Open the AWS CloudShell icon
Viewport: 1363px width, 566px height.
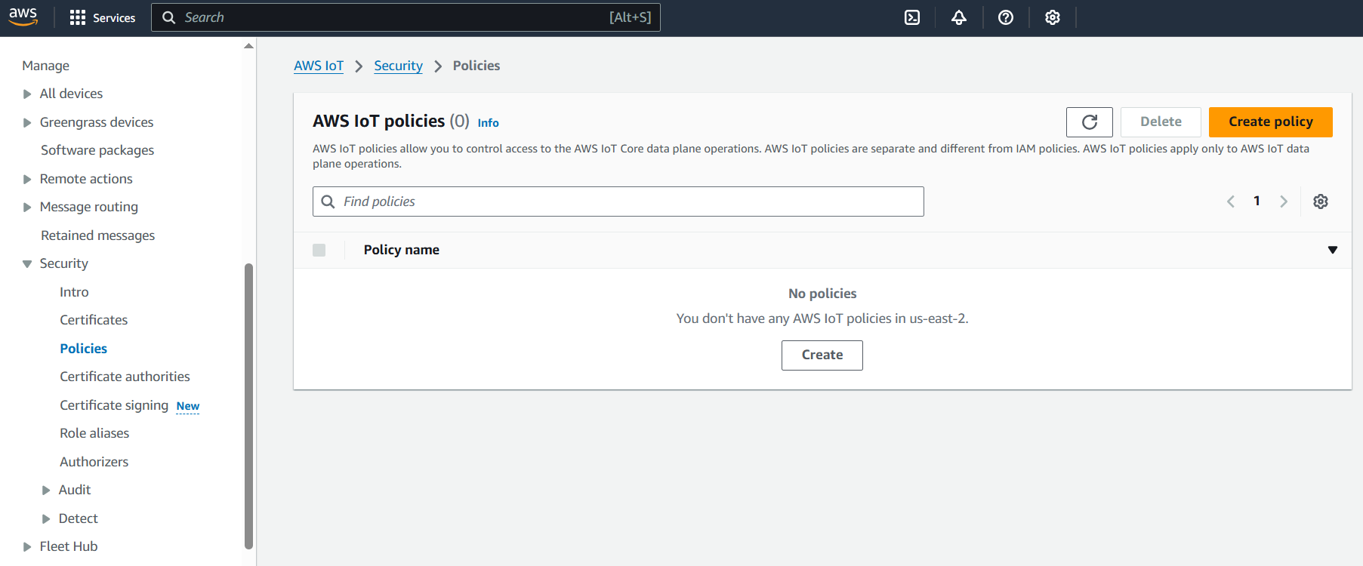(x=912, y=17)
